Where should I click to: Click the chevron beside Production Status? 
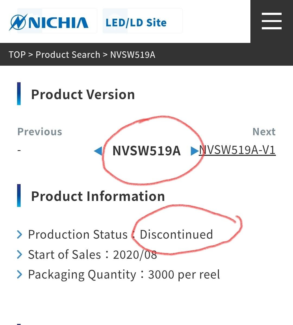[x=20, y=234]
